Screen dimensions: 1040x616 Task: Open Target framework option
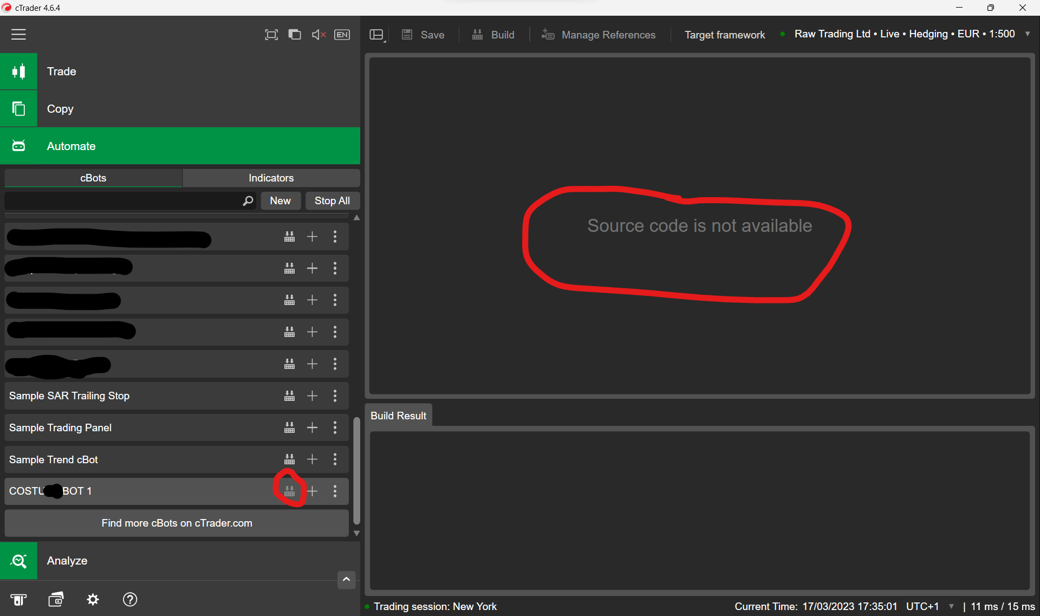725,35
